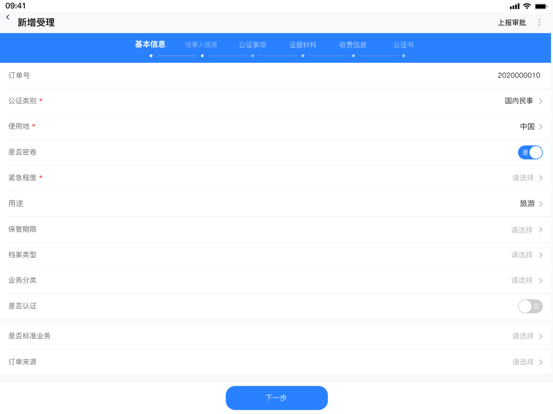
Task: Click the 是否认证 row label
Action: pyautogui.click(x=23, y=306)
